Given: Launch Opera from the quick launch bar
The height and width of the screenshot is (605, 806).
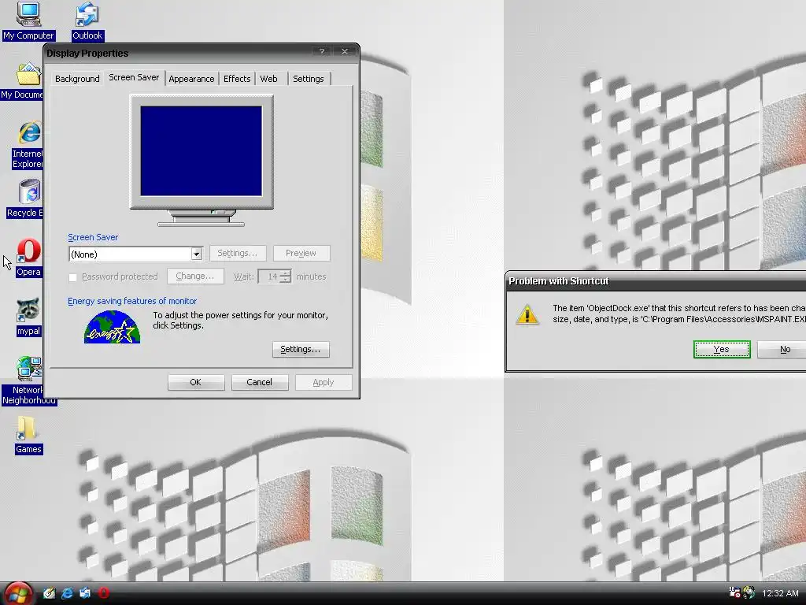Looking at the screenshot, I should (103, 593).
